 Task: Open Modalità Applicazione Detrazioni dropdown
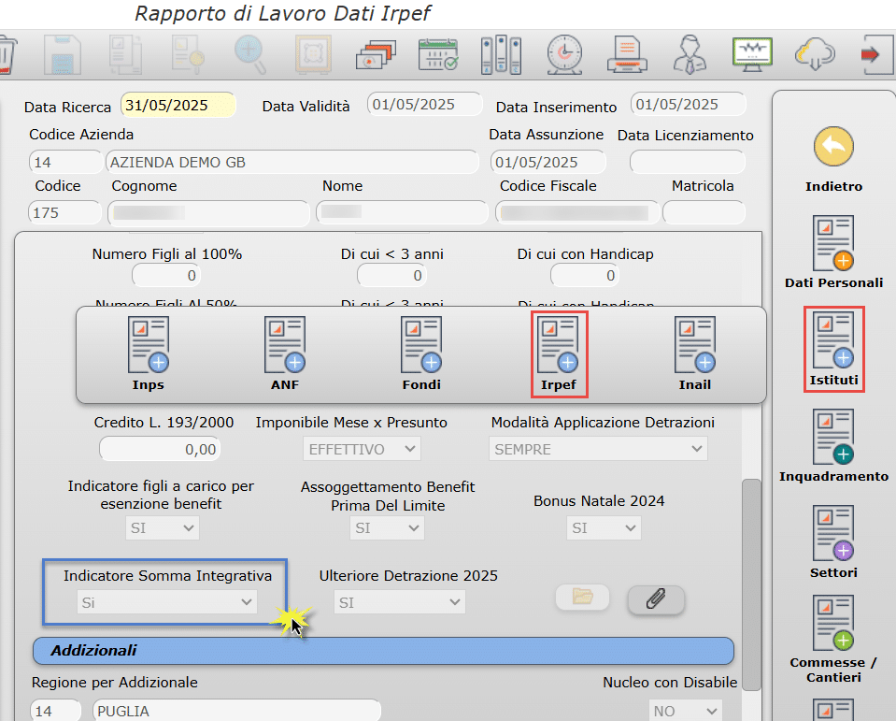tap(598, 449)
